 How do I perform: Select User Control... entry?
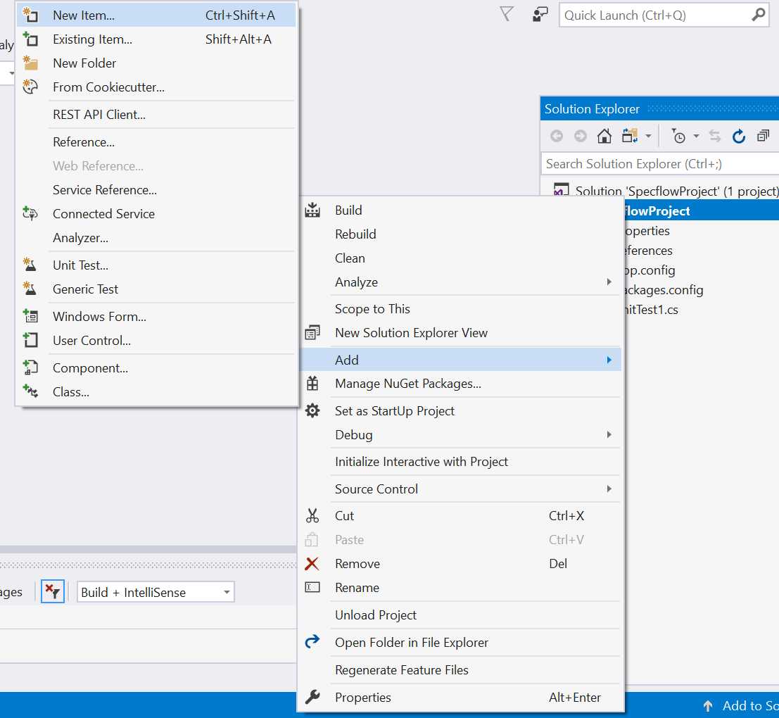(156, 341)
